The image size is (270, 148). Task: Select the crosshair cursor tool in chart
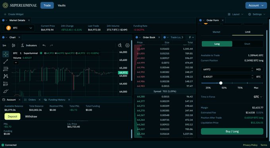[6, 54]
